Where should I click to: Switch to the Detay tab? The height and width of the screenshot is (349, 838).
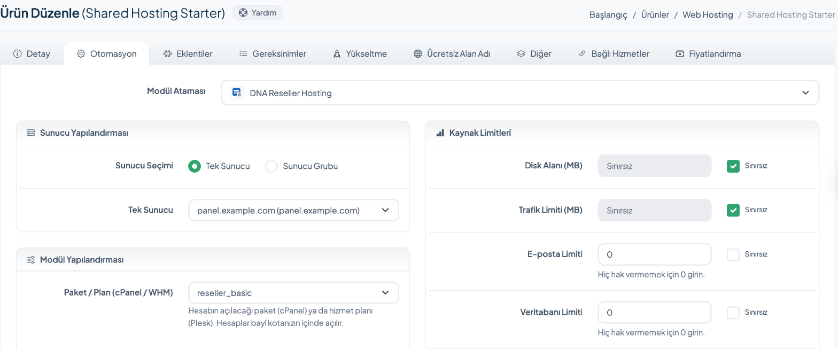click(32, 53)
